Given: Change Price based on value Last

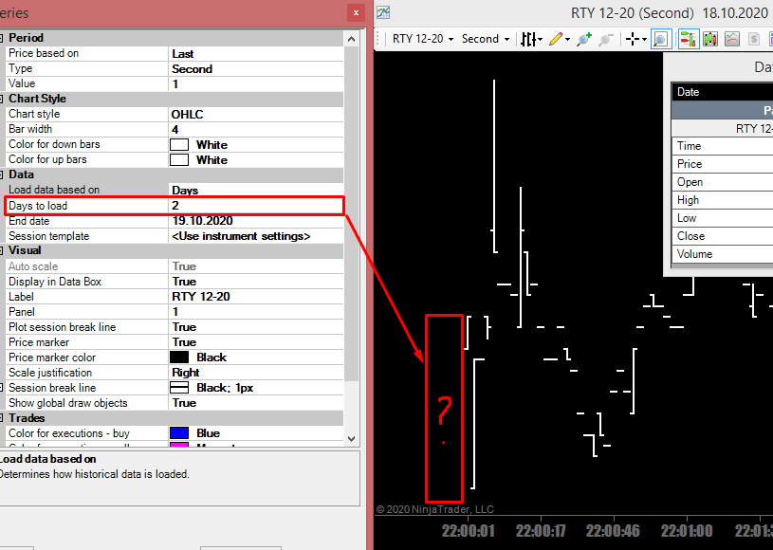Looking at the screenshot, I should [256, 53].
